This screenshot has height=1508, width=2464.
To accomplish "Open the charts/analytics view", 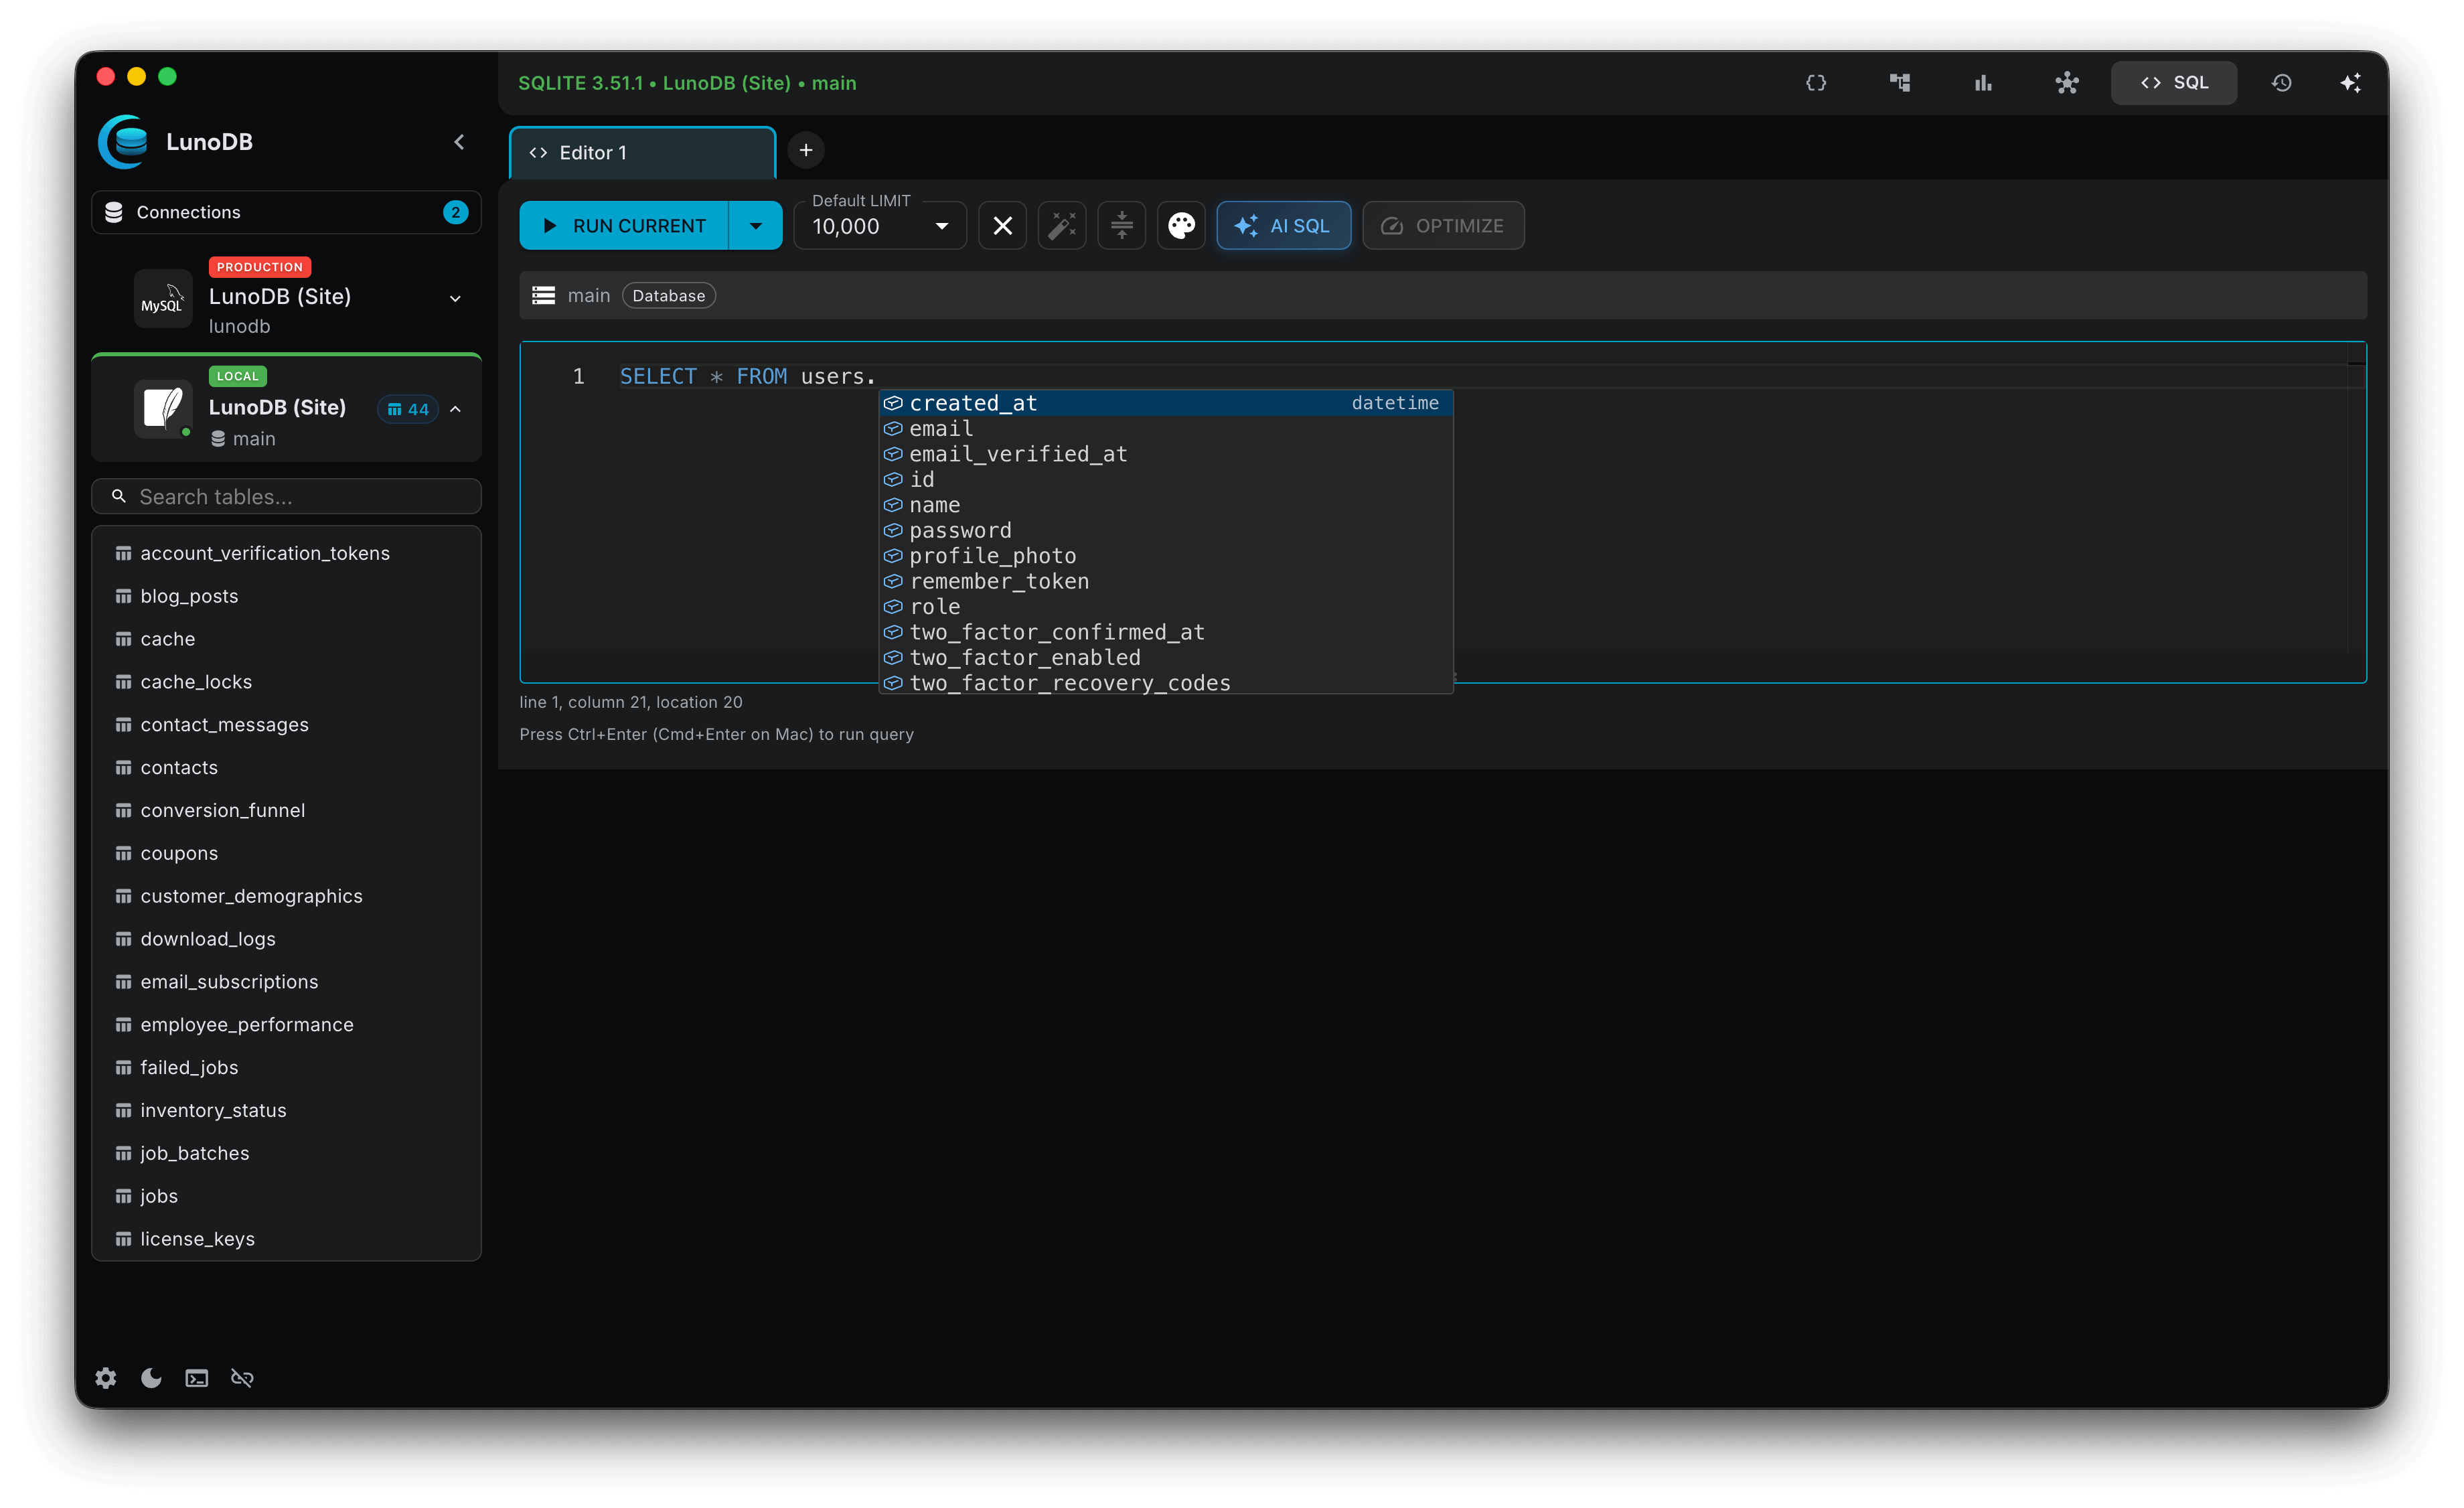I will point(1983,83).
